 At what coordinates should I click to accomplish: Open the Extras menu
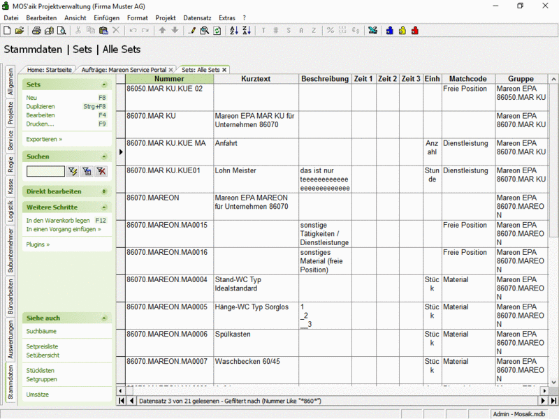point(227,18)
